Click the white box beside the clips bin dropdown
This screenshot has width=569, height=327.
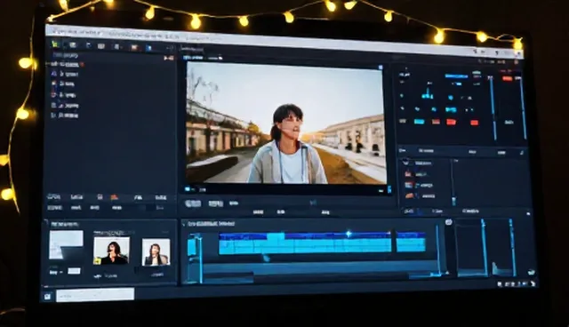click(74, 271)
